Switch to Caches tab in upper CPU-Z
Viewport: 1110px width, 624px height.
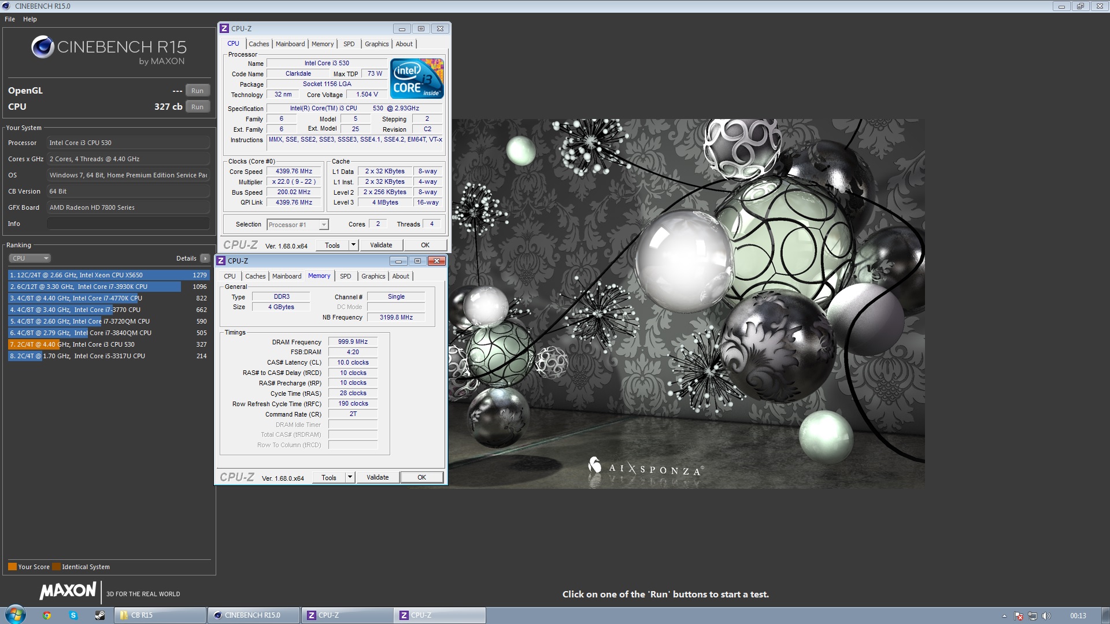tap(259, 44)
